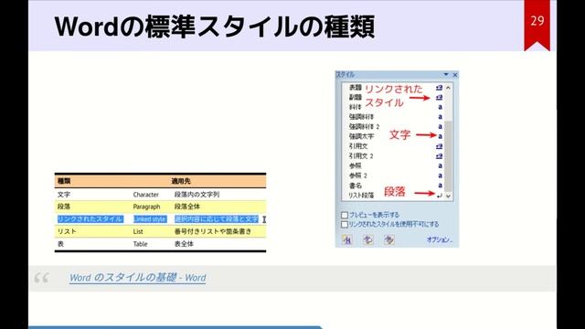The image size is (585, 329).
Task: Click the highlighted リンクされたスタイル cell
Action: 90,219
